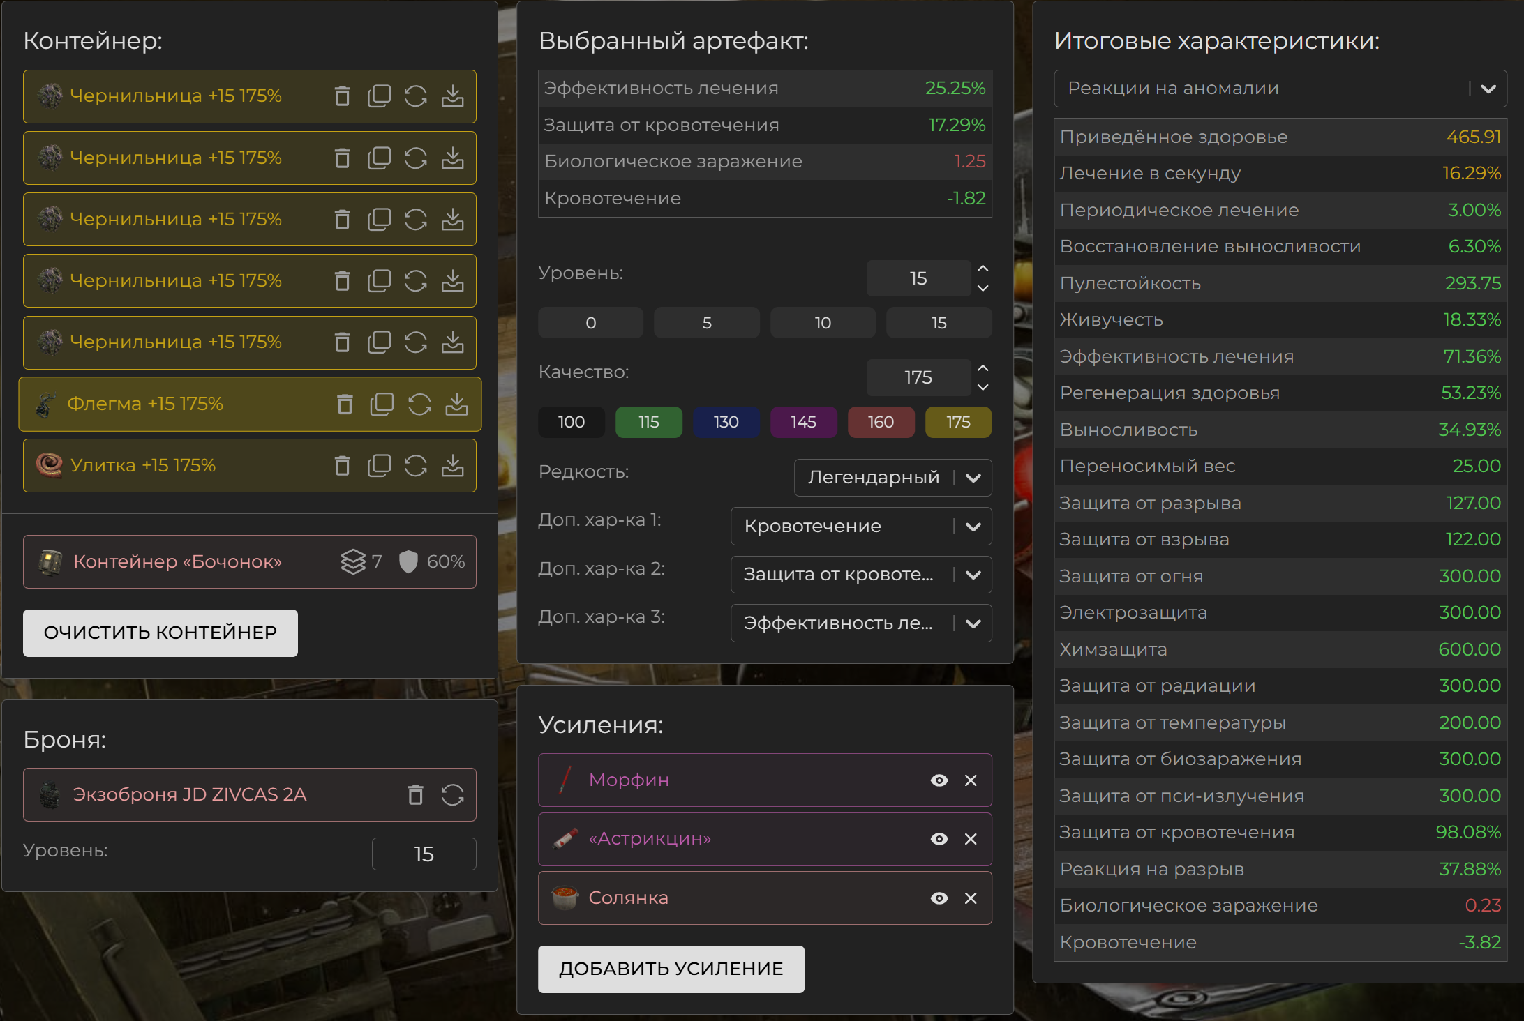Toggle eye icon for «Астрикцин» boost

point(939,839)
